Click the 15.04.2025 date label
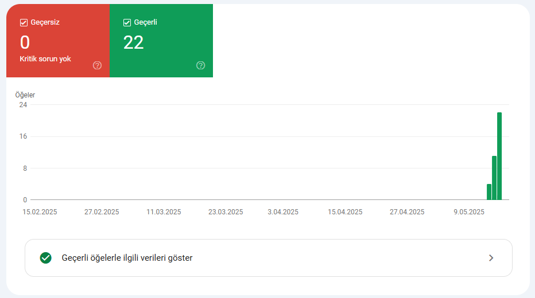Screen dimensions: 535x298 pos(345,212)
